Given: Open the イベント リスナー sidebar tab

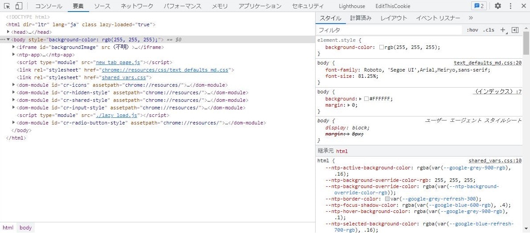Looking at the screenshot, I should tap(438, 18).
